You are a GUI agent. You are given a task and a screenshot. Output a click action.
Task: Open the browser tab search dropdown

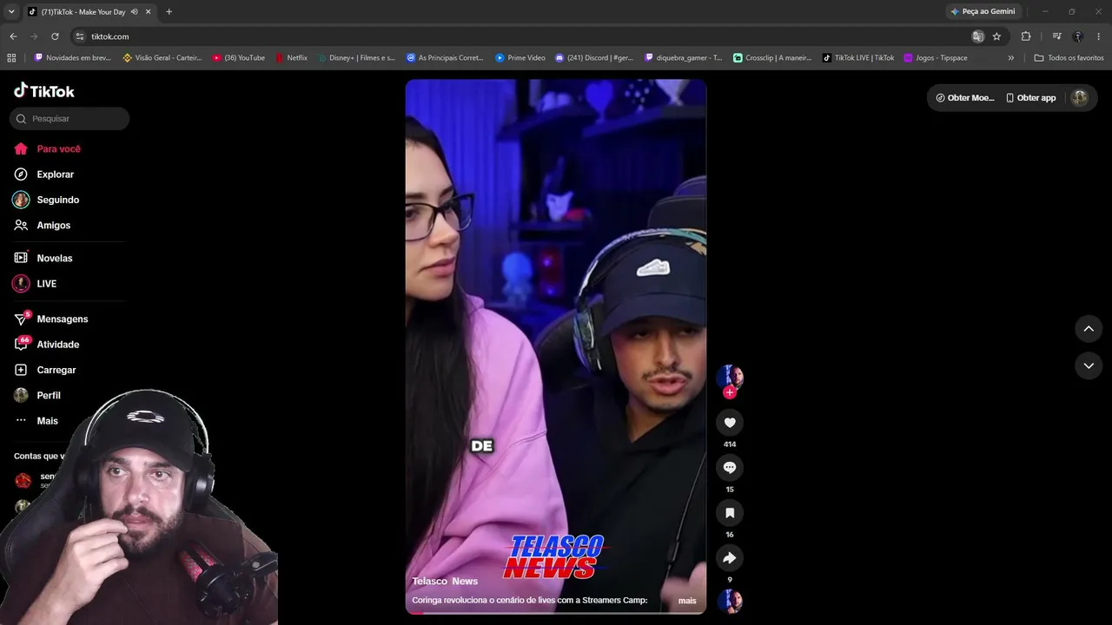(11, 11)
